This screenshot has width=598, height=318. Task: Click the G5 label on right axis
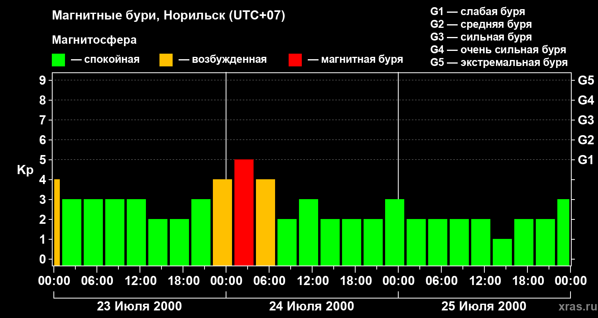tap(586, 80)
